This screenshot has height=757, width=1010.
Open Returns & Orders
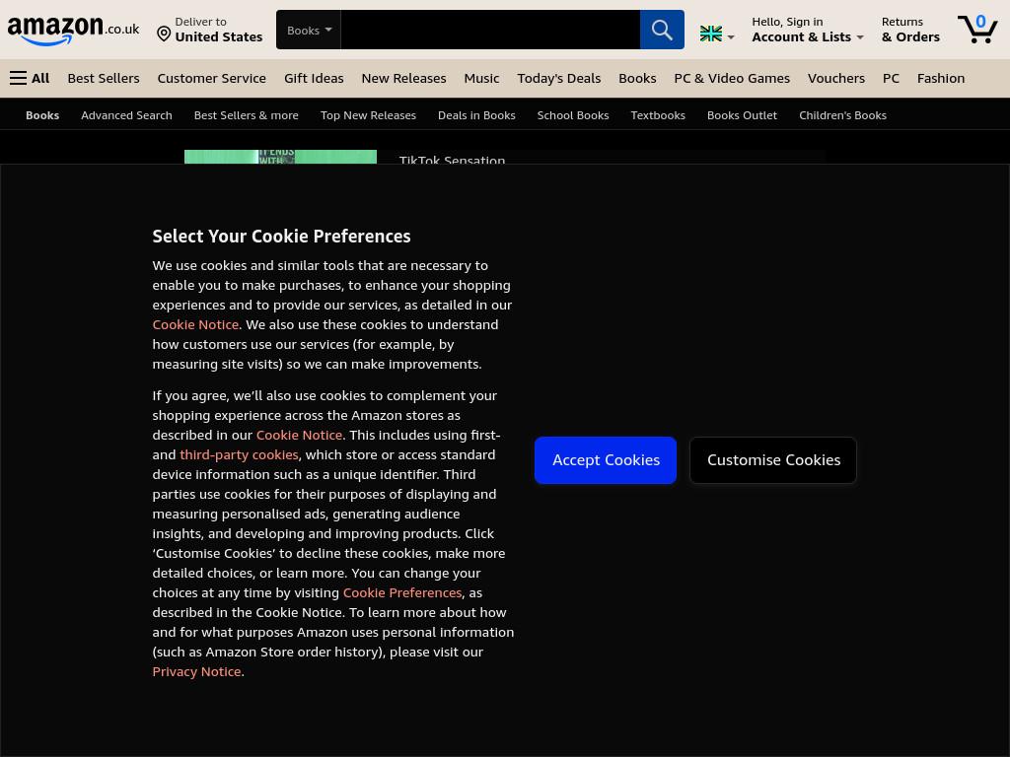[x=910, y=30]
